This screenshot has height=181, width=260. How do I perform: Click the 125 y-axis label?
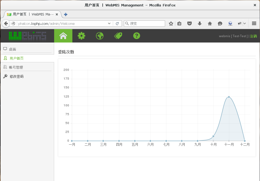[66, 97]
